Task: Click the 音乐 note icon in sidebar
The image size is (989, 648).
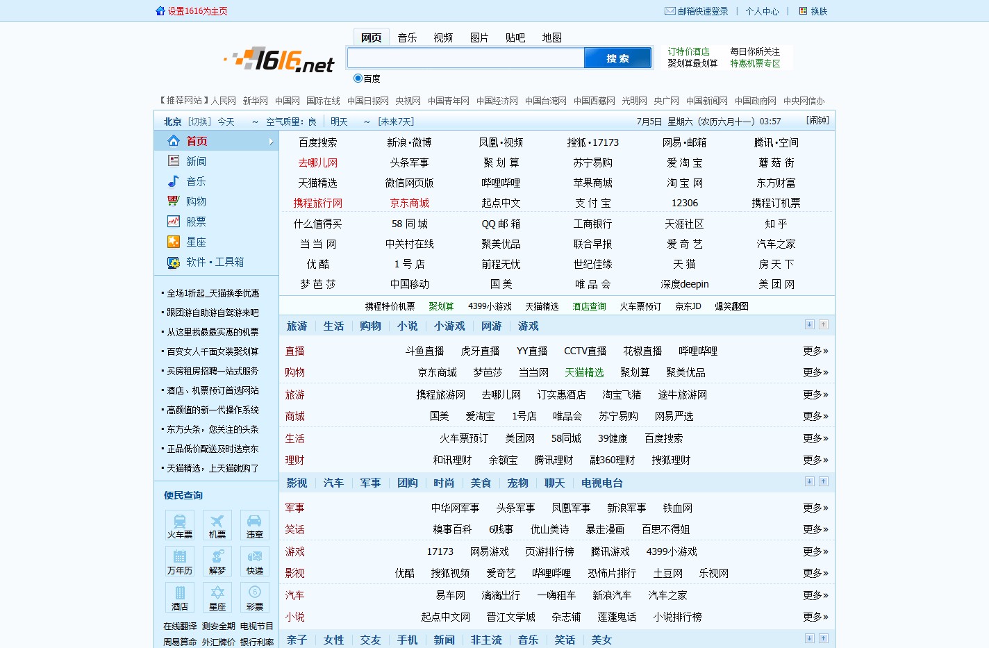Action: click(174, 181)
